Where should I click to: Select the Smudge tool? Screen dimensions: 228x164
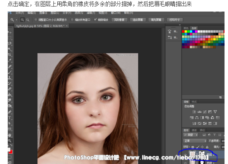(x=10, y=100)
